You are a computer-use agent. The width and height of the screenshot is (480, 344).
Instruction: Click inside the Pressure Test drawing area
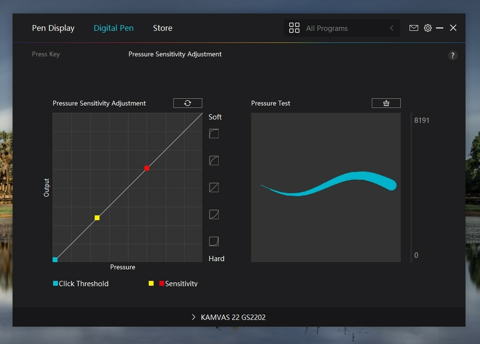click(x=325, y=187)
